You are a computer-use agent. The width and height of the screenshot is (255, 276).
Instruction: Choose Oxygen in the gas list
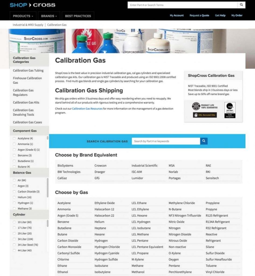174,260
